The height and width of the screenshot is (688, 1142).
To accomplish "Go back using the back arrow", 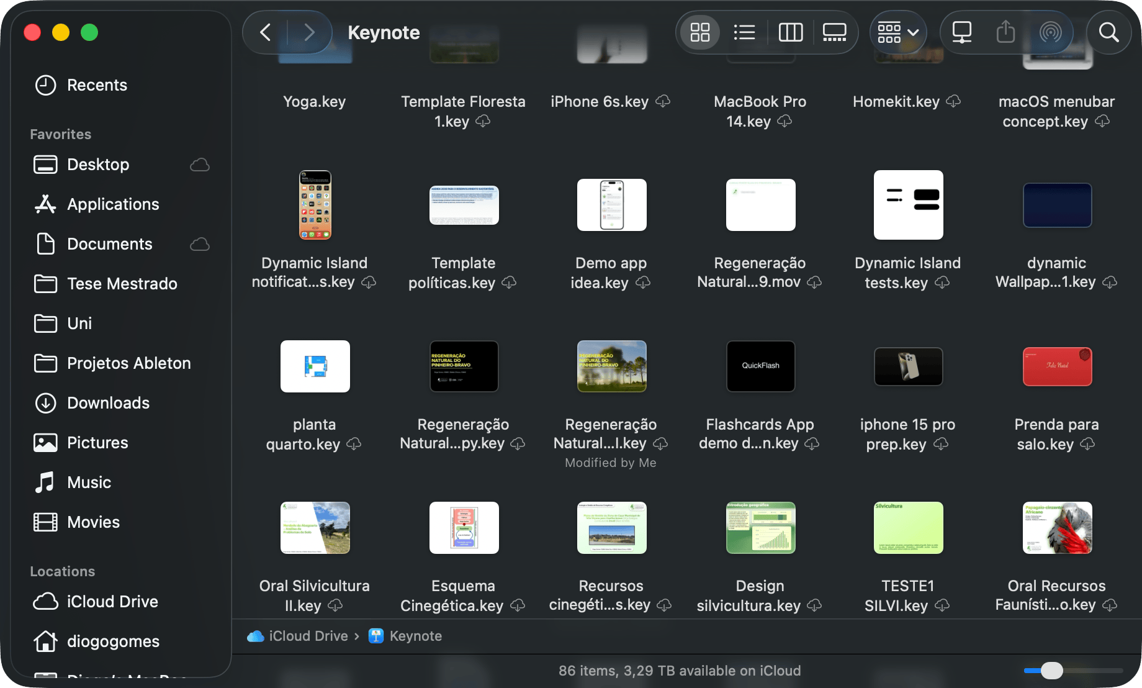I will click(x=266, y=32).
